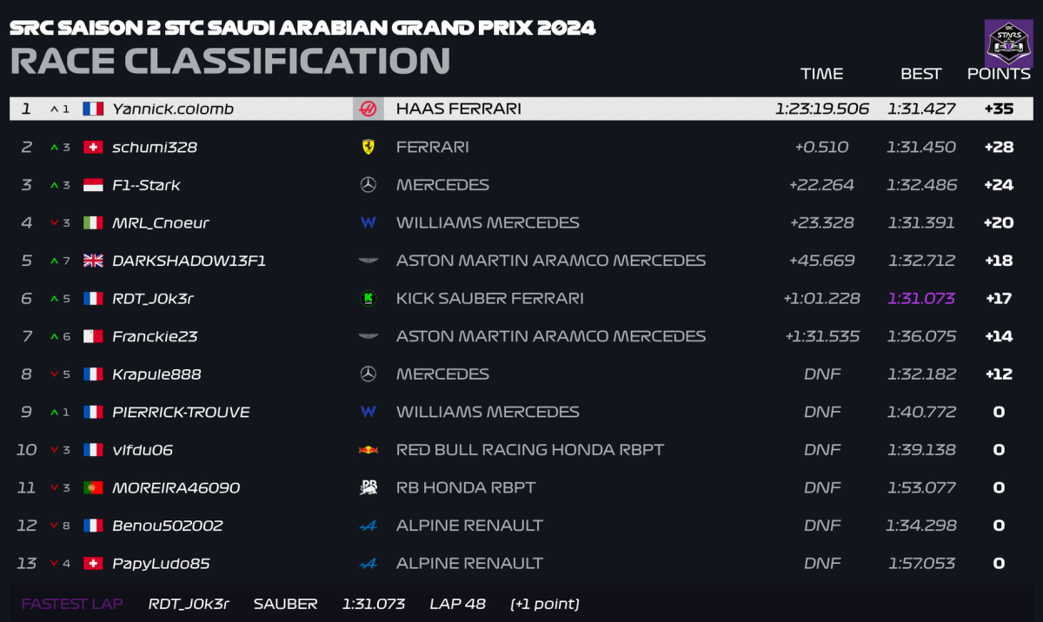1043x622 pixels.
Task: Click the Ferrari shield logo beside schumi328
Action: [368, 147]
